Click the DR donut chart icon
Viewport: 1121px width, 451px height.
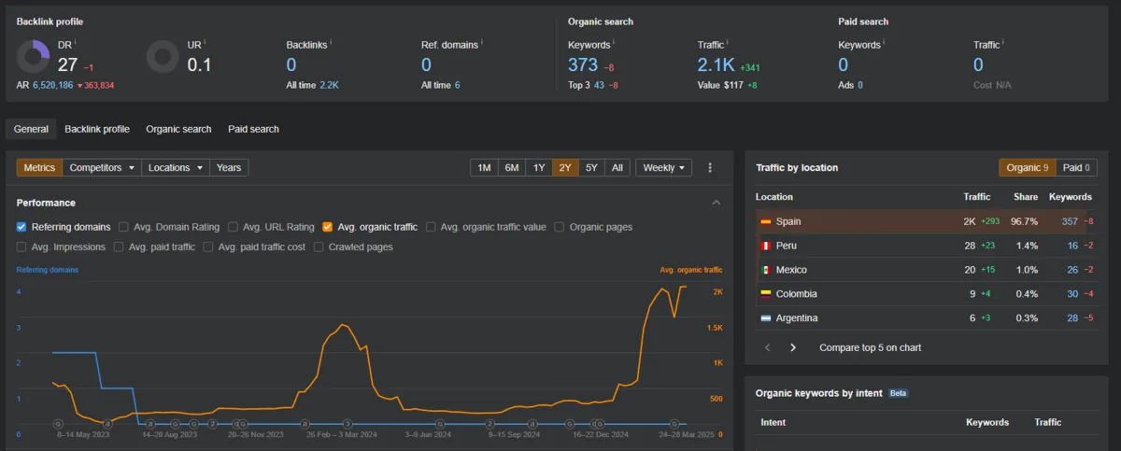[34, 57]
